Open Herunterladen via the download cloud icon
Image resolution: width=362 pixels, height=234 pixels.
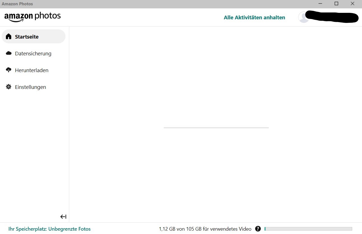pyautogui.click(x=8, y=70)
